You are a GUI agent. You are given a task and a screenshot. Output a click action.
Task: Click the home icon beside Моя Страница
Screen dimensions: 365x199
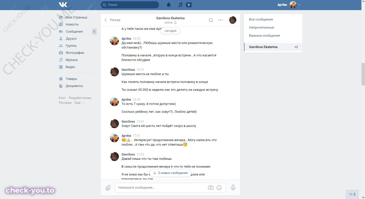tap(61, 17)
